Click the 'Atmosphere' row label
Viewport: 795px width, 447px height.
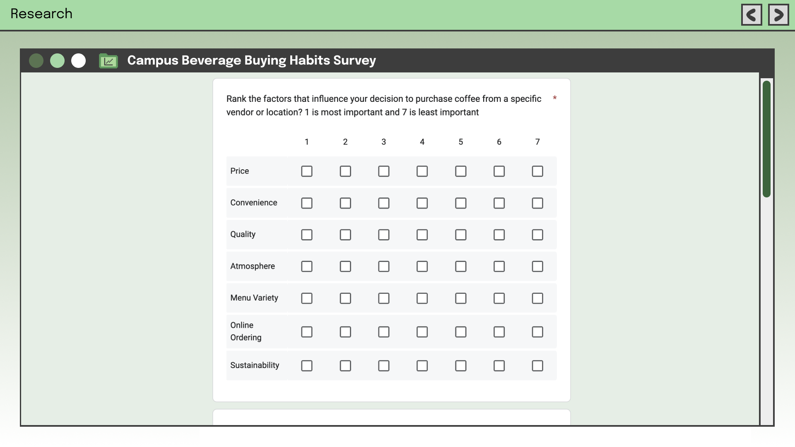click(x=253, y=266)
